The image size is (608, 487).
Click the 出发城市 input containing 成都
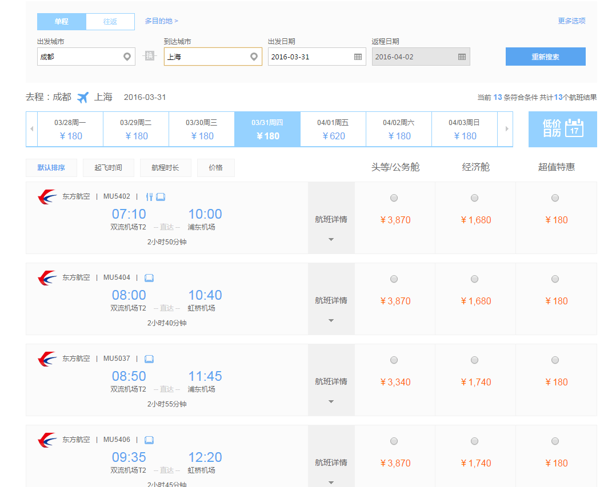pyautogui.click(x=86, y=57)
